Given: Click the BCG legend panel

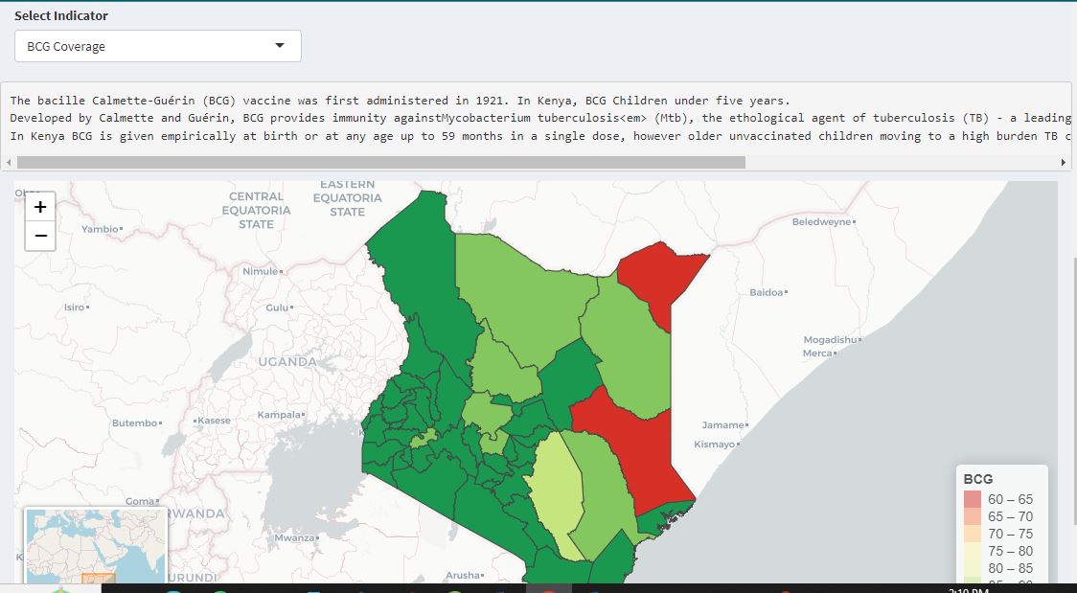Looking at the screenshot, I should click(1001, 522).
